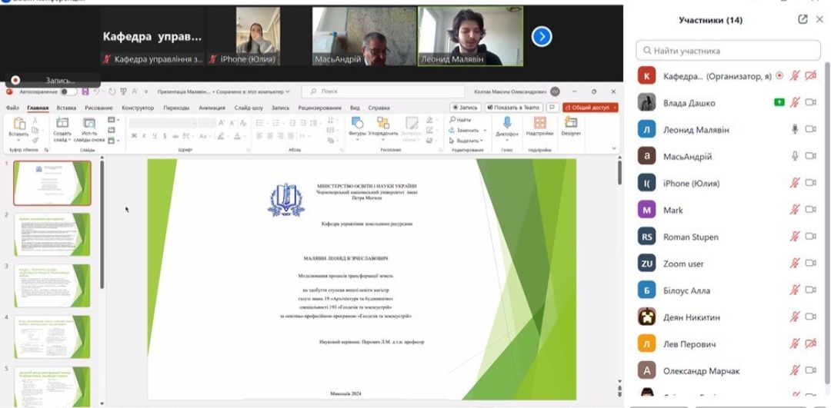Click microphone icon for Леонид Малявін
Screen dimensions: 831x408
[x=794, y=128]
